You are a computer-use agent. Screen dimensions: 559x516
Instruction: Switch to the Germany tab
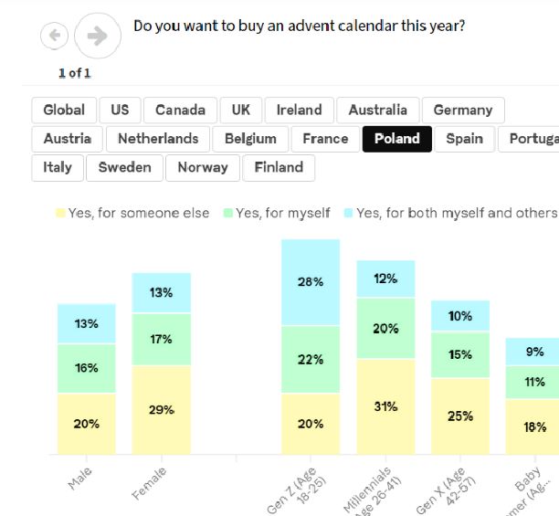coord(462,110)
